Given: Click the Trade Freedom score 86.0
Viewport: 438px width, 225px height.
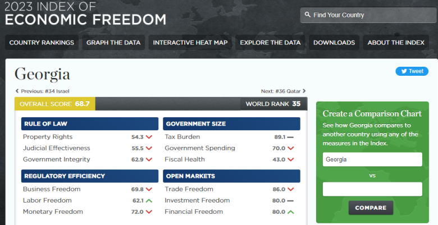Looking at the screenshot, I should click(279, 189).
